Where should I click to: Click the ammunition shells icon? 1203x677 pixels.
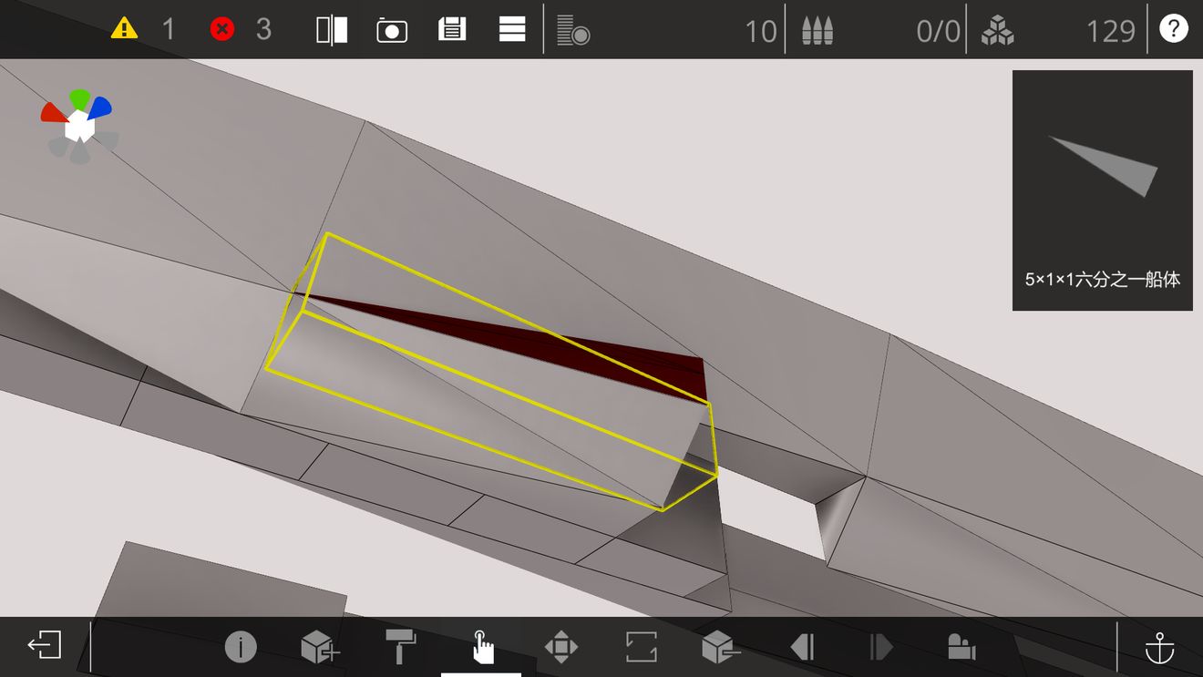[817, 30]
